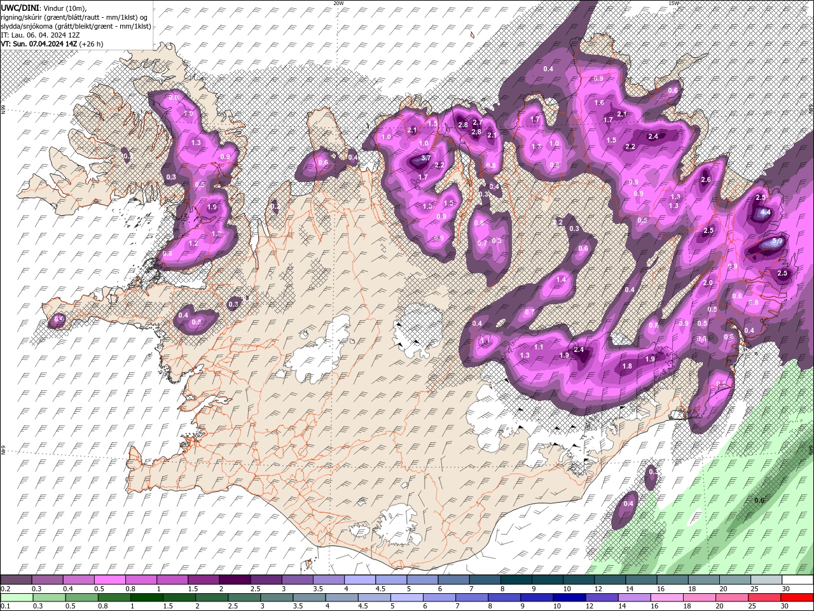
Task: Click the 'IT: Lau. 06. 04. 2024 12Z' line
Action: tap(40, 35)
